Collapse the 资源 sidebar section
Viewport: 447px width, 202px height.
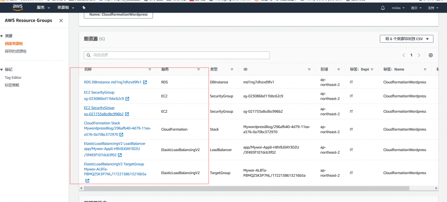(2, 36)
